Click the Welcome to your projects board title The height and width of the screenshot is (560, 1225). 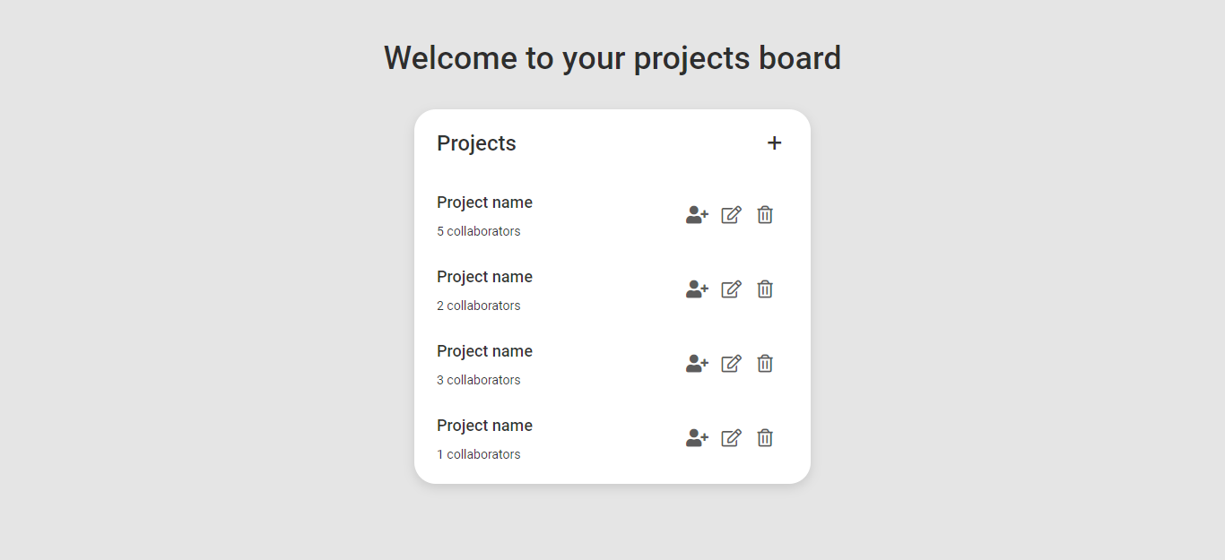612,57
